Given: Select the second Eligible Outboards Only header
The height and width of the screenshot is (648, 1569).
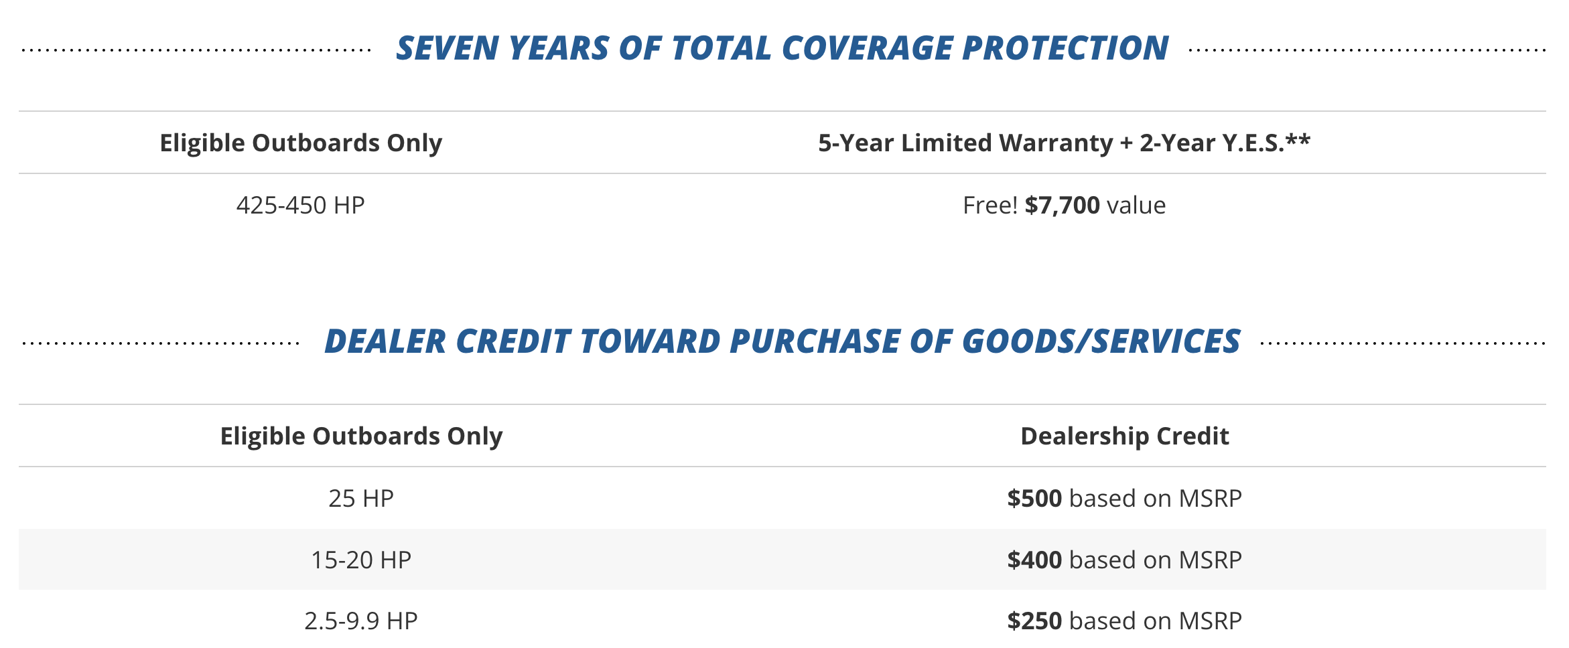Looking at the screenshot, I should [x=361, y=436].
